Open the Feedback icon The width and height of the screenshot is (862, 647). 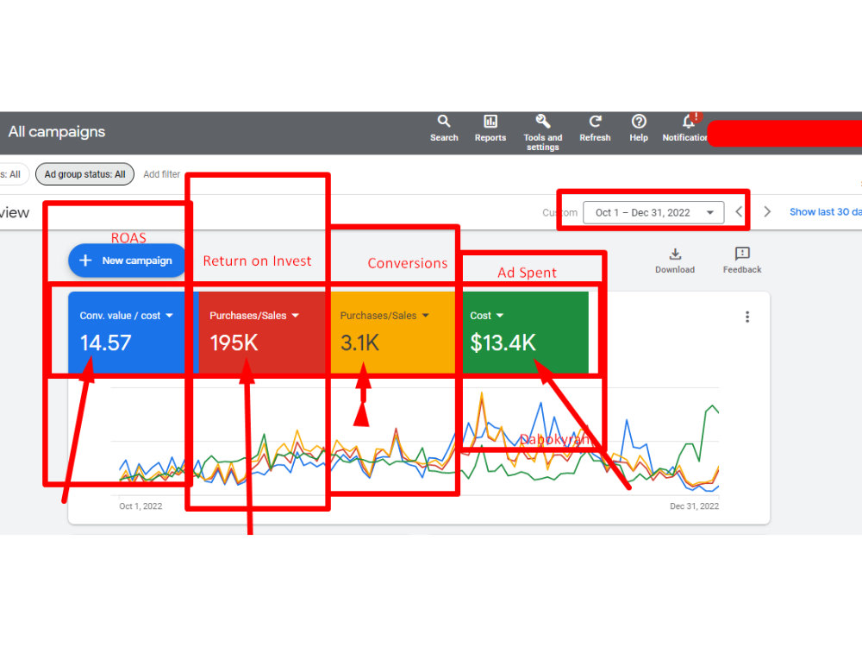coord(741,261)
